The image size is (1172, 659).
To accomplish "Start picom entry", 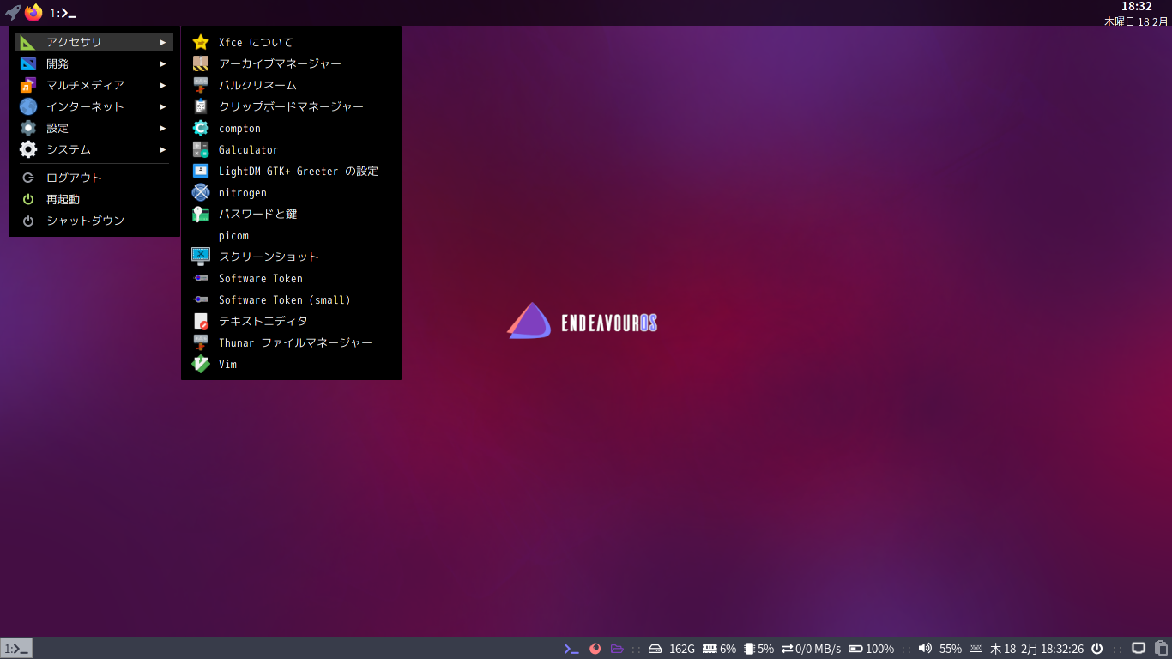I will click(291, 235).
